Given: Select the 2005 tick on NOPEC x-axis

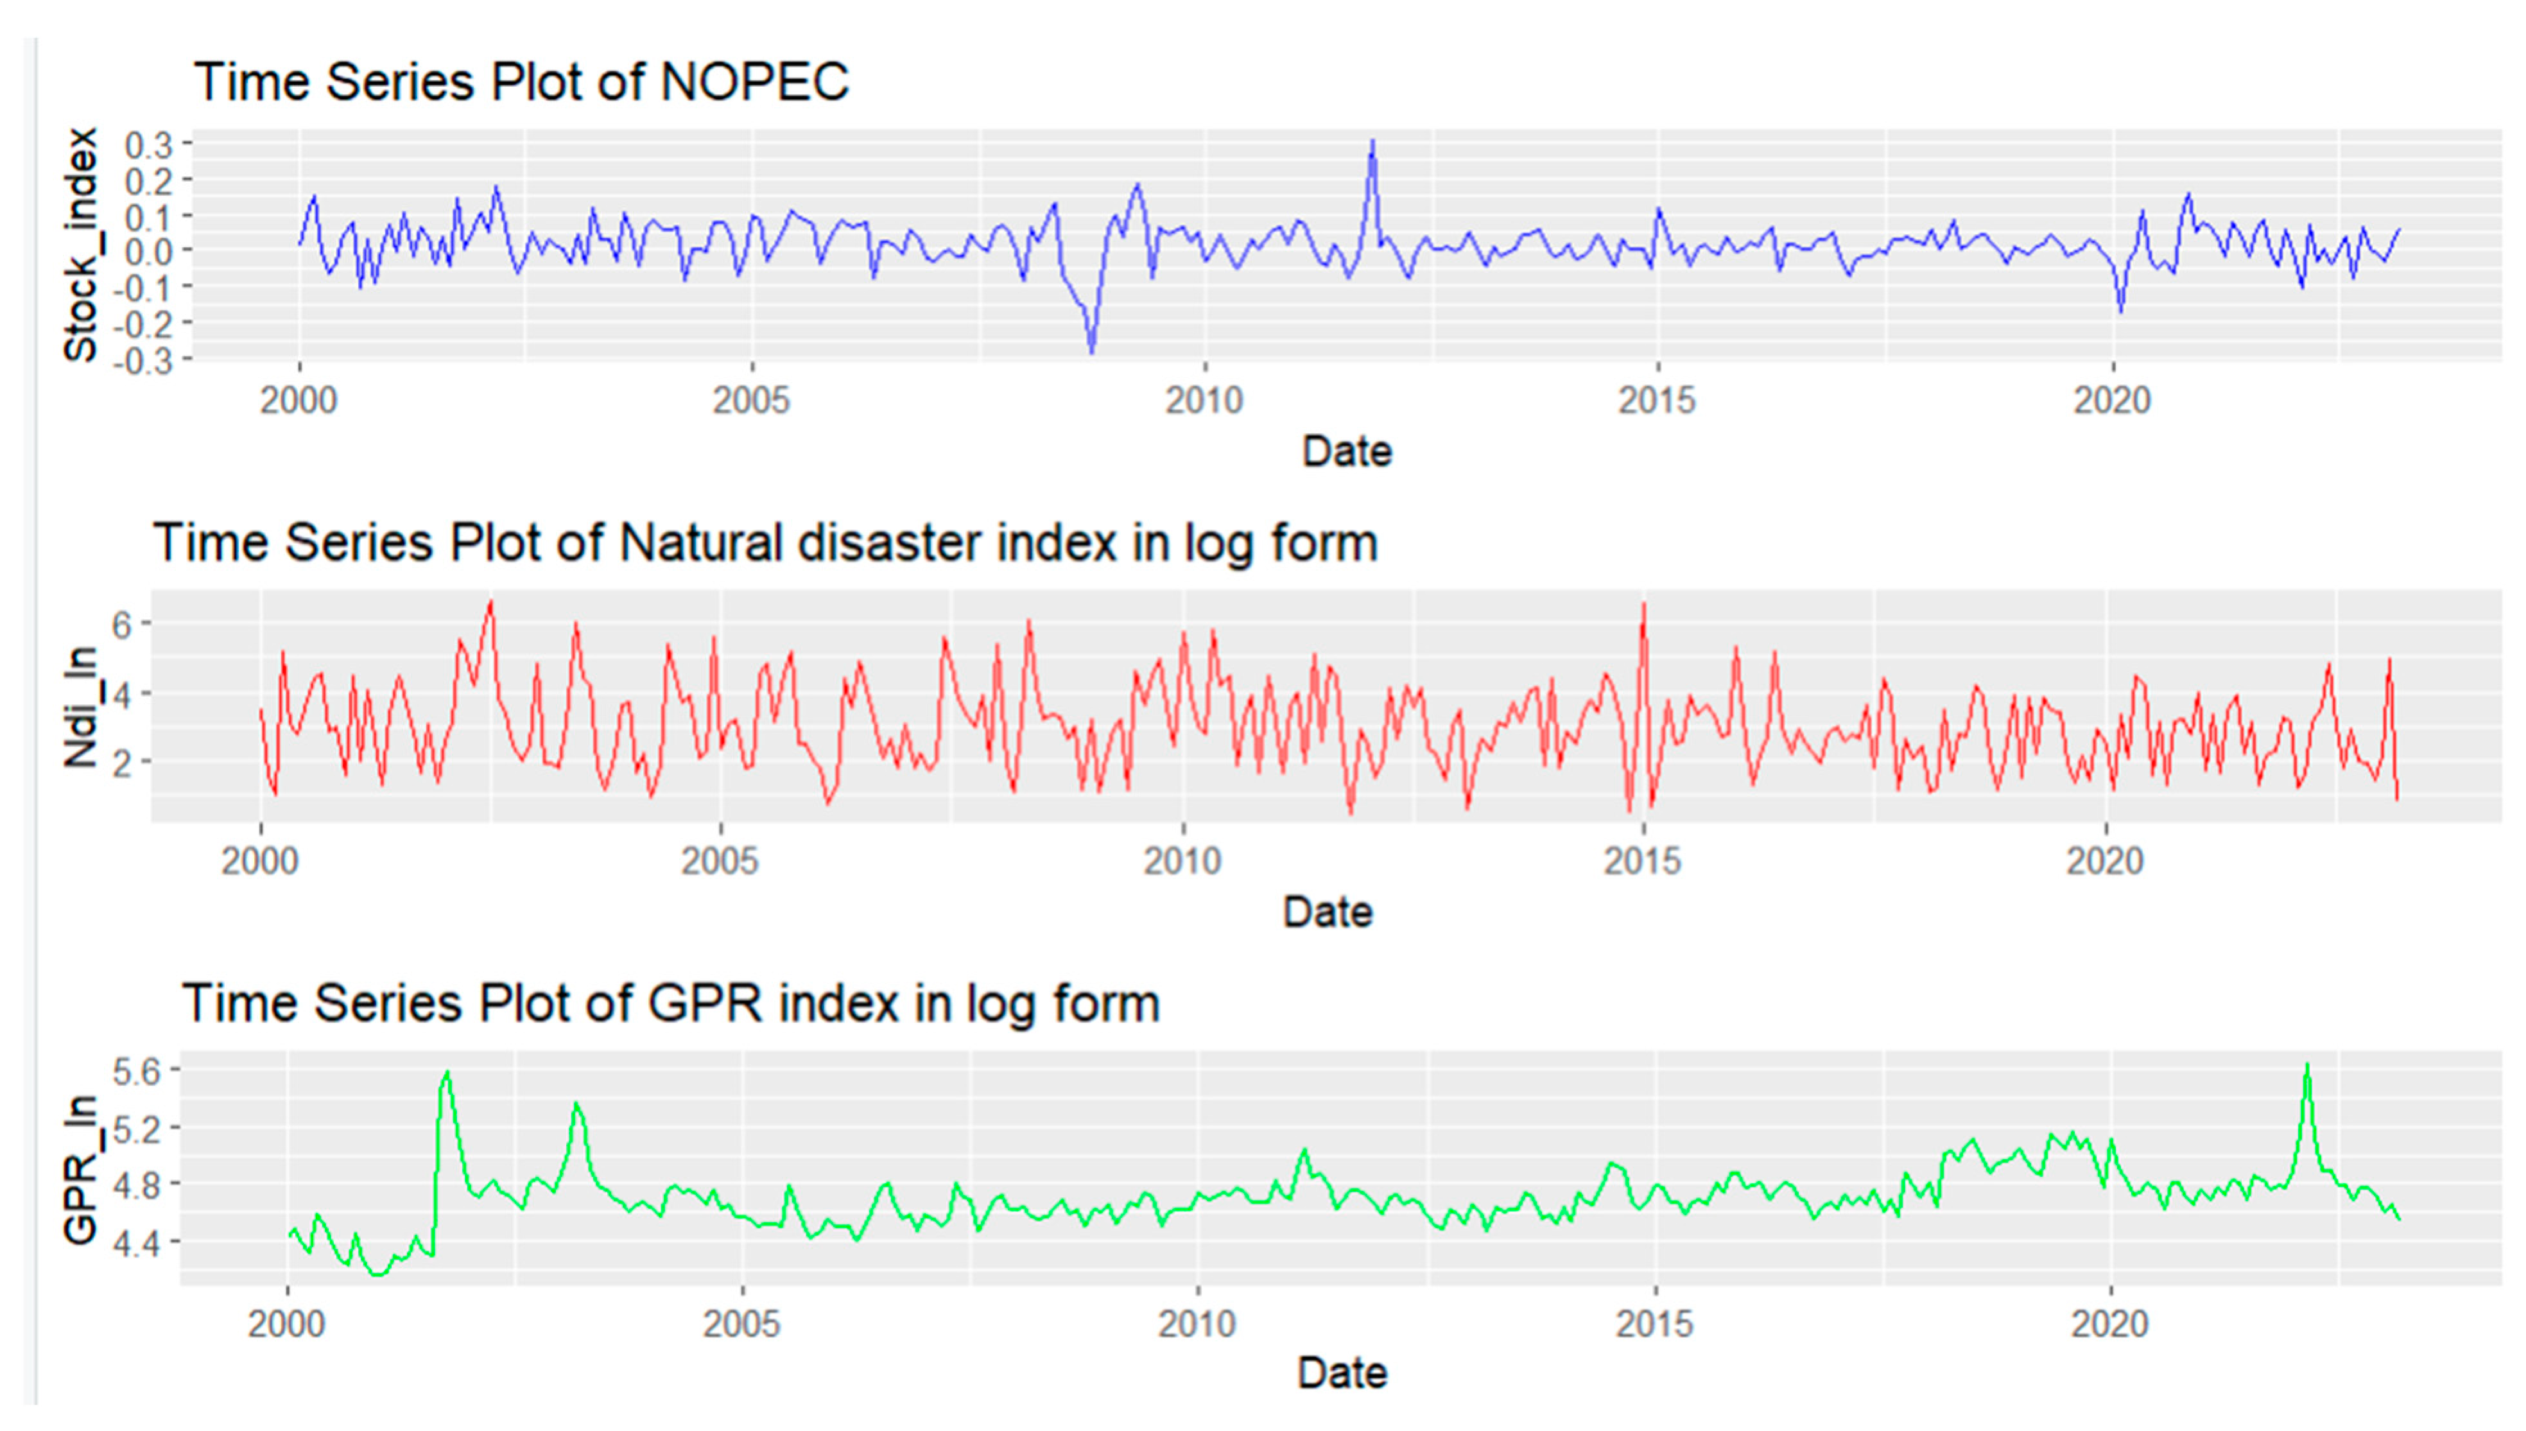Looking at the screenshot, I should 752,401.
